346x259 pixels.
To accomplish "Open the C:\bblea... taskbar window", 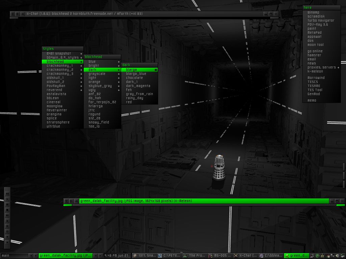I will tap(271, 256).
